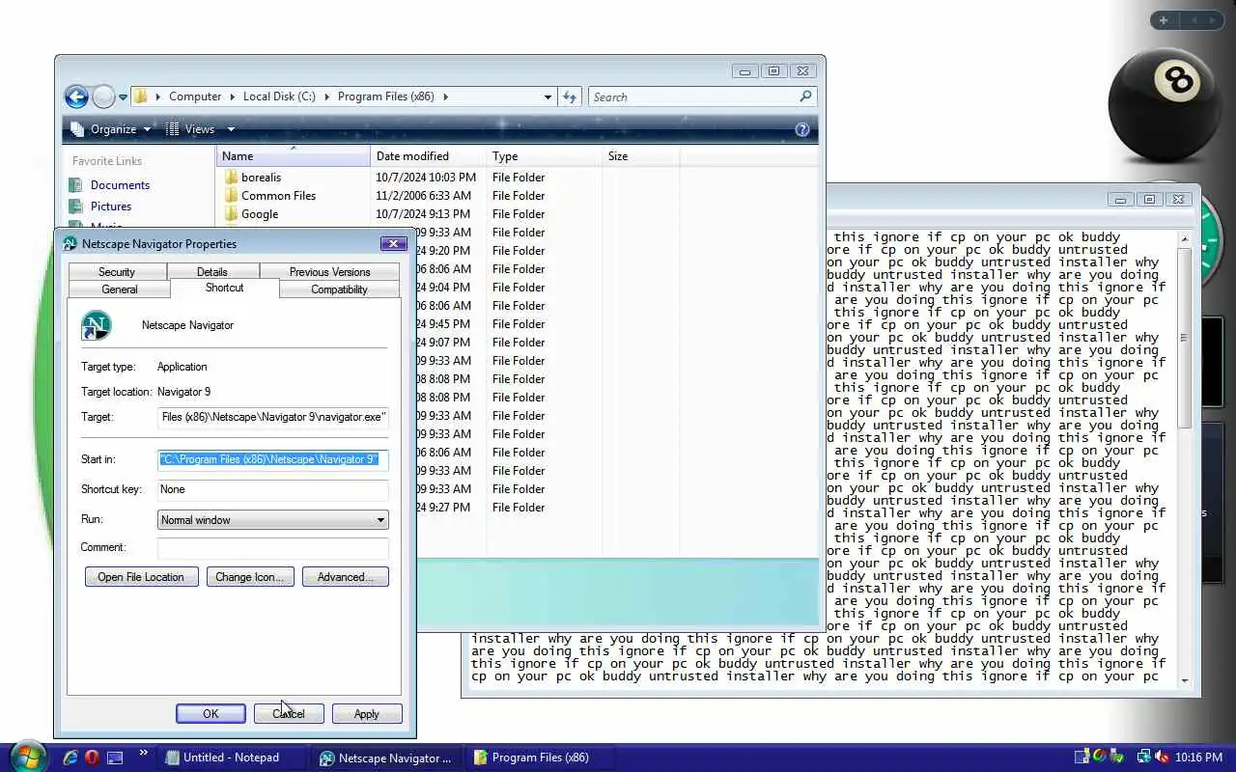
Task: Switch to the Security tab
Action: tap(117, 272)
